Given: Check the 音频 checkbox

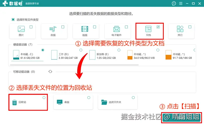Looking at the screenshot, I should (x=63, y=27).
